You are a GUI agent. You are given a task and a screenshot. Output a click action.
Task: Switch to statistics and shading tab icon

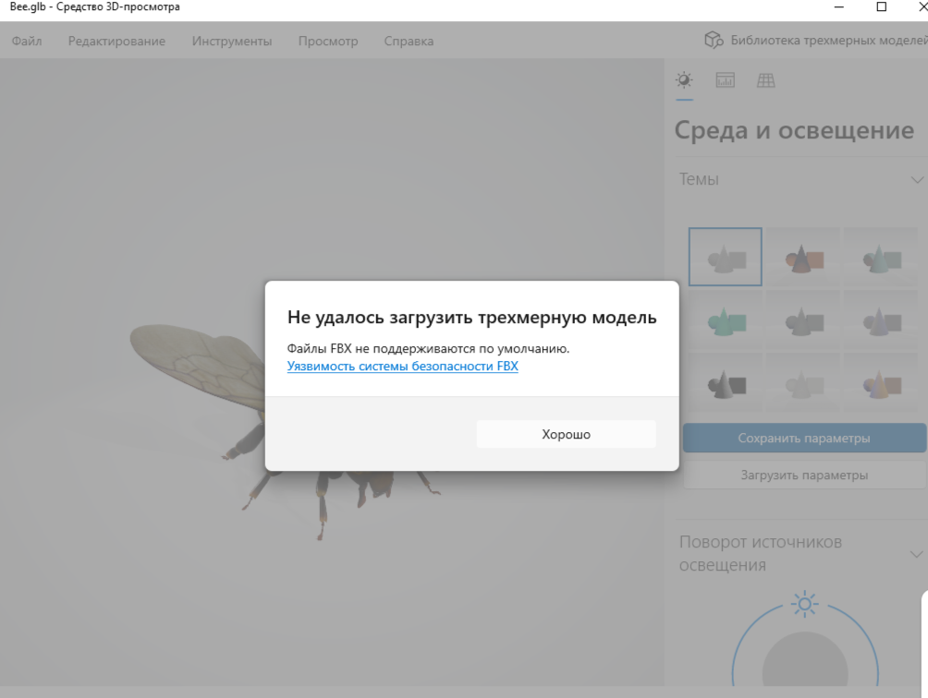point(725,79)
